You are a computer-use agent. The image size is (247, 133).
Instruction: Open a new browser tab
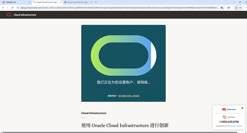tap(96, 2)
